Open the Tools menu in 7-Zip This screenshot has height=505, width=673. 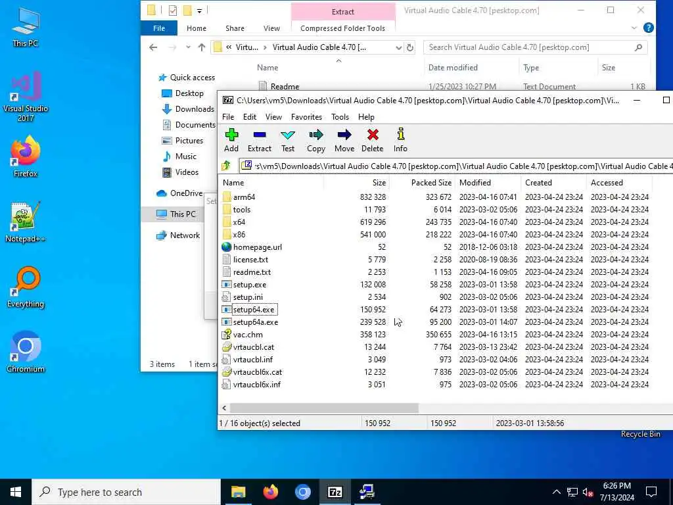pos(340,117)
